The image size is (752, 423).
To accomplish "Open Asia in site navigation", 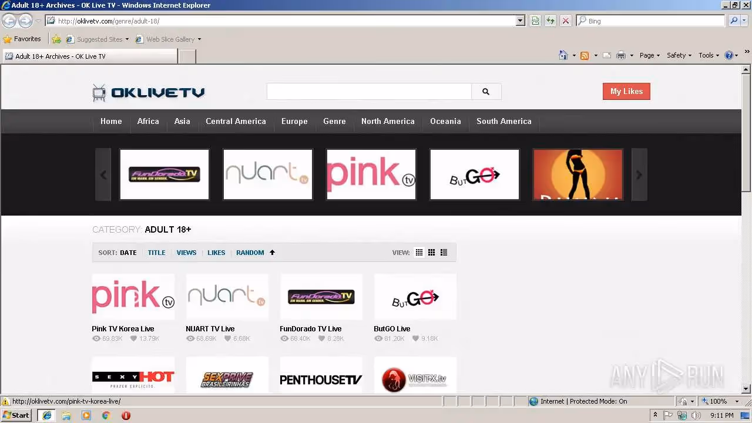I will (182, 121).
